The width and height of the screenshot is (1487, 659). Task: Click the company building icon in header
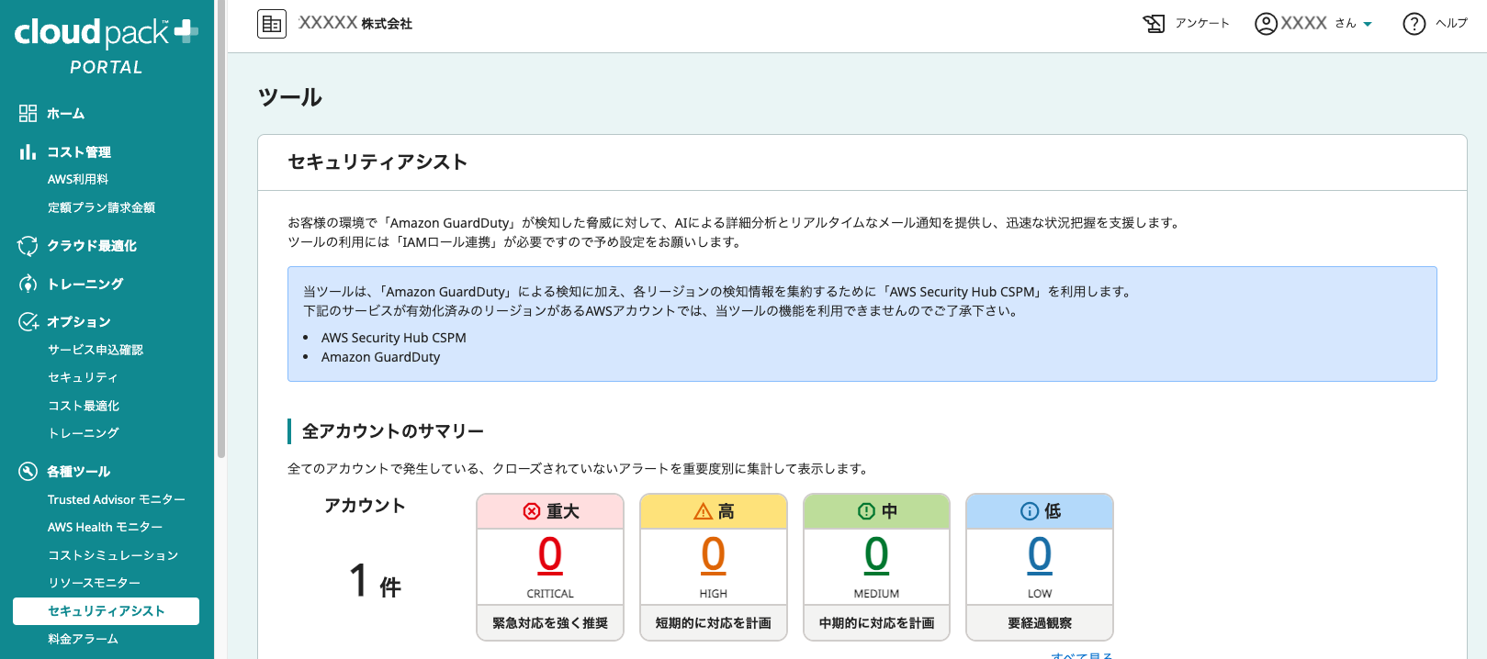point(272,24)
